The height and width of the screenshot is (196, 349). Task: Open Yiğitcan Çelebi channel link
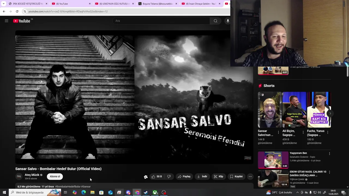tap(297, 179)
